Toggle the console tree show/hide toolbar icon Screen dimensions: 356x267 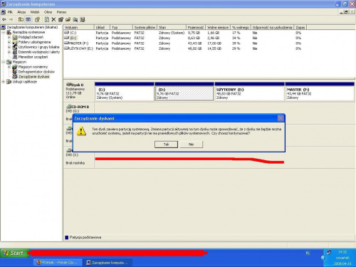(x=28, y=19)
